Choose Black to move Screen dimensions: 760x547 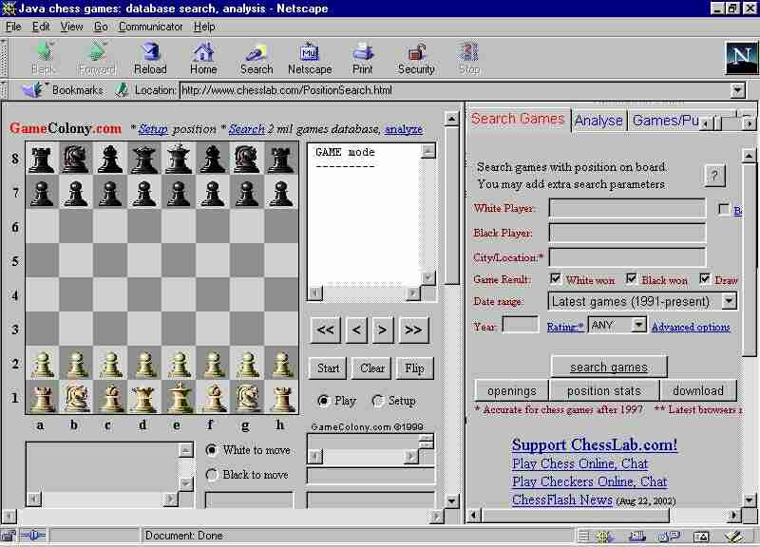pos(212,475)
